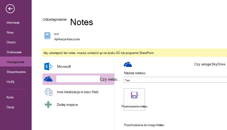The width and height of the screenshot is (227, 130).
Task: Open the Otwórz section
Action: [11, 42]
